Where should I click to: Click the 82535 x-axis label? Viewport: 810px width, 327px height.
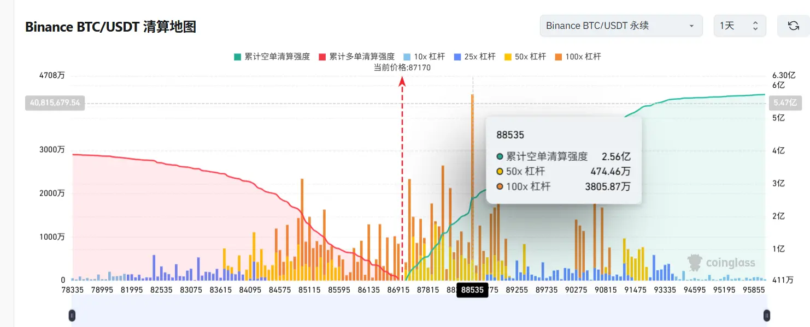click(x=161, y=290)
